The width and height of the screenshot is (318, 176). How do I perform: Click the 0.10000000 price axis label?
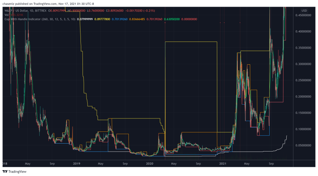click(303, 129)
